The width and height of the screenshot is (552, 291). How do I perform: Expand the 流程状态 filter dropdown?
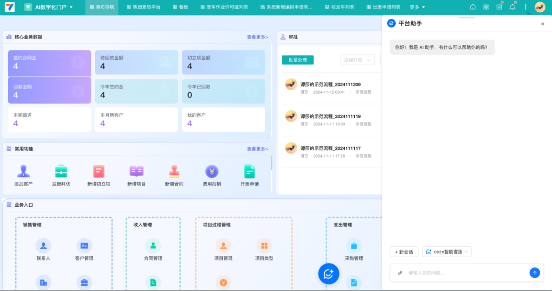click(357, 60)
